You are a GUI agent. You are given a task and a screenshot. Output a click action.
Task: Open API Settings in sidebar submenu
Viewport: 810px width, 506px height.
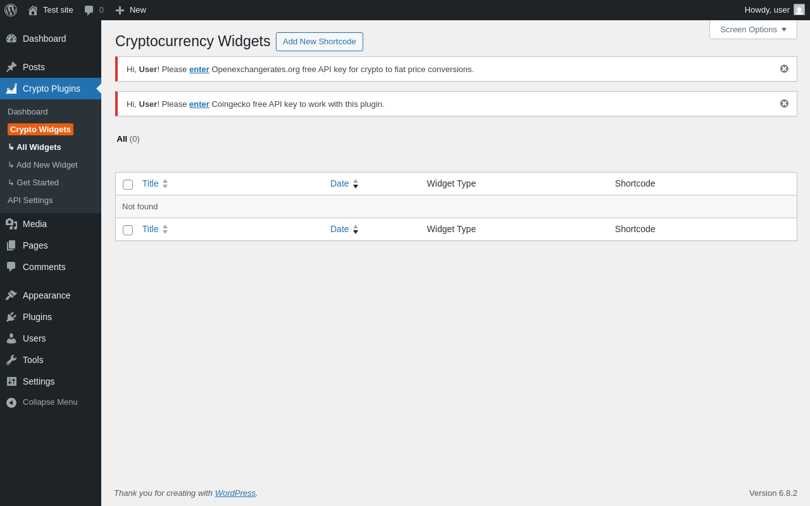tap(30, 201)
